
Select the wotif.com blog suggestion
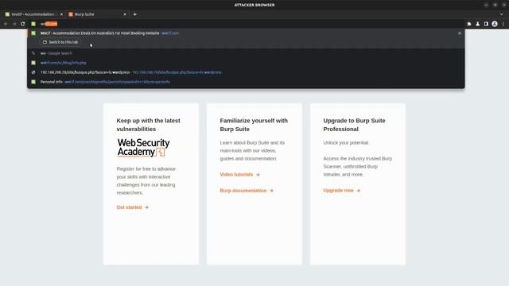pyautogui.click(x=246, y=63)
